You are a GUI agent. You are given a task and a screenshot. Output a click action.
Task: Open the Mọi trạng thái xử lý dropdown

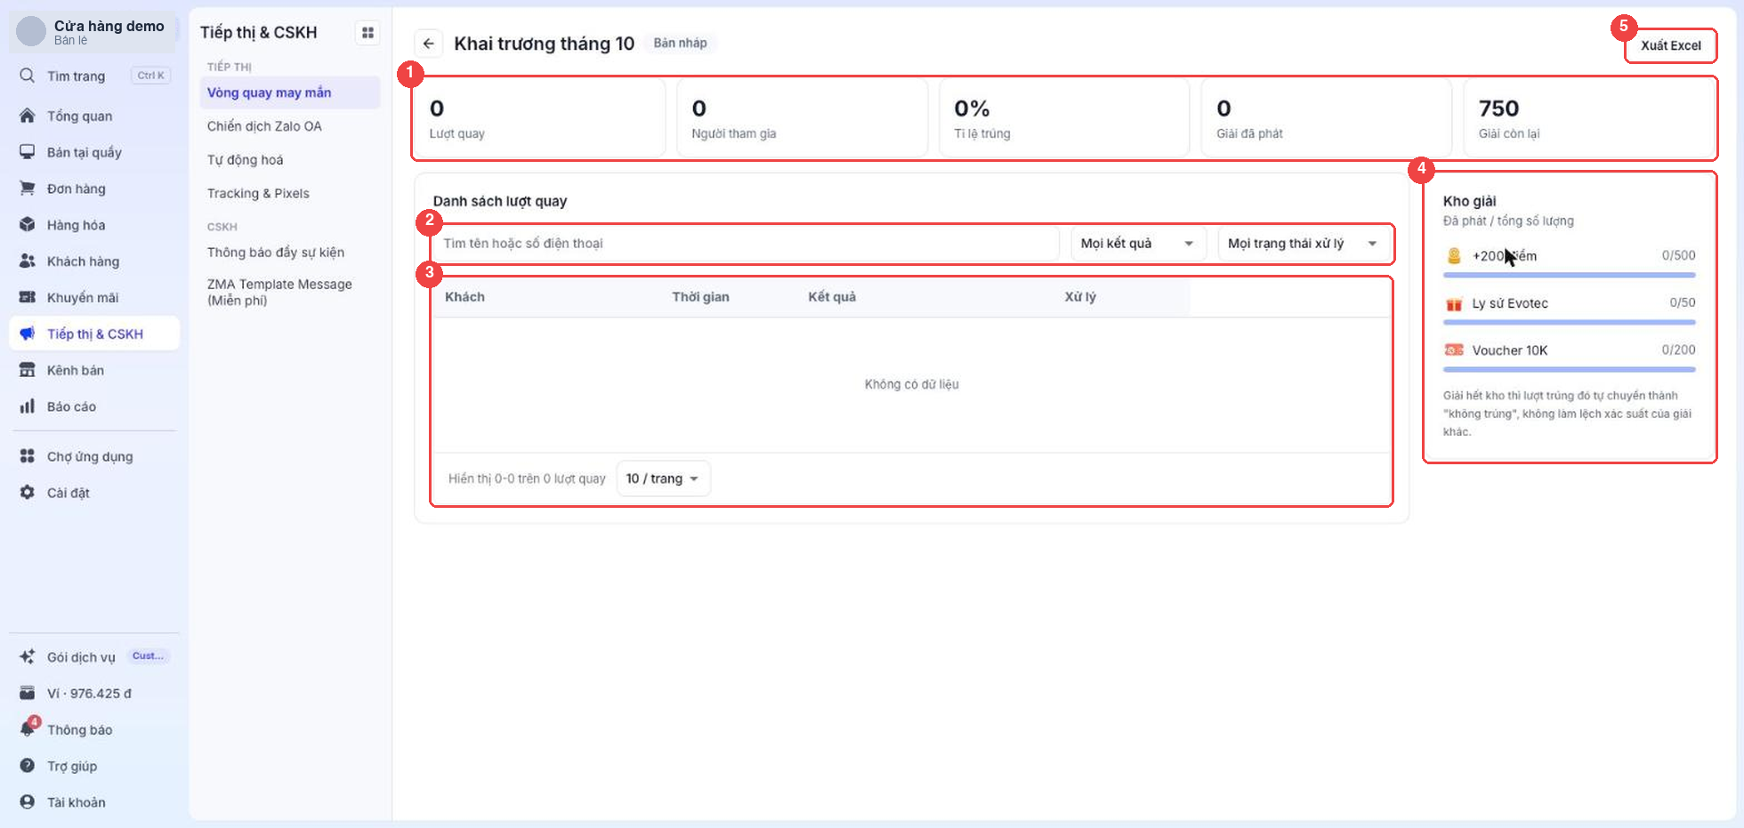pos(1303,244)
